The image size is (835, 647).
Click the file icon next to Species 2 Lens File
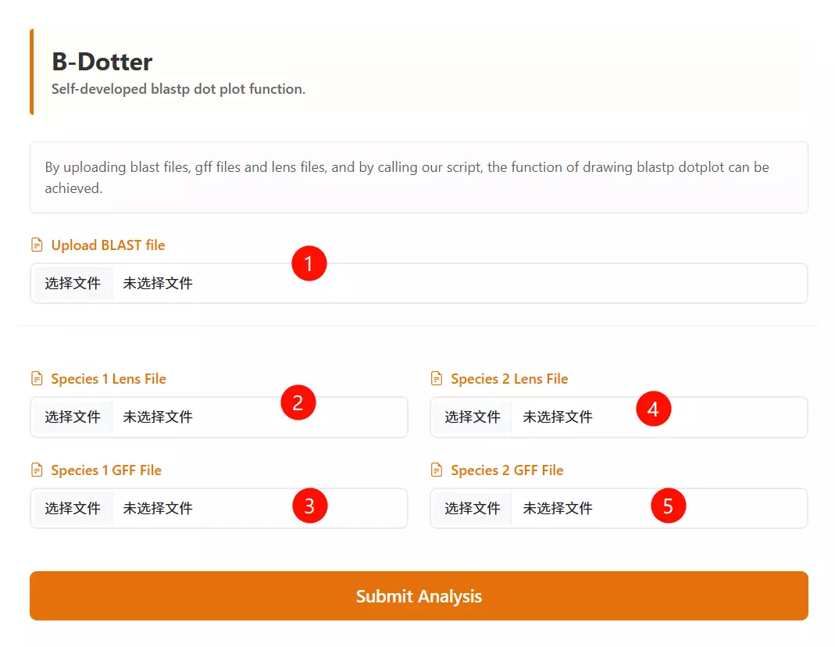(x=437, y=379)
